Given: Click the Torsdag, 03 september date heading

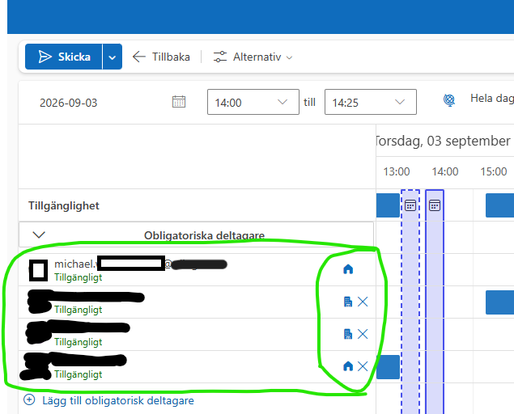Looking at the screenshot, I should [x=444, y=141].
